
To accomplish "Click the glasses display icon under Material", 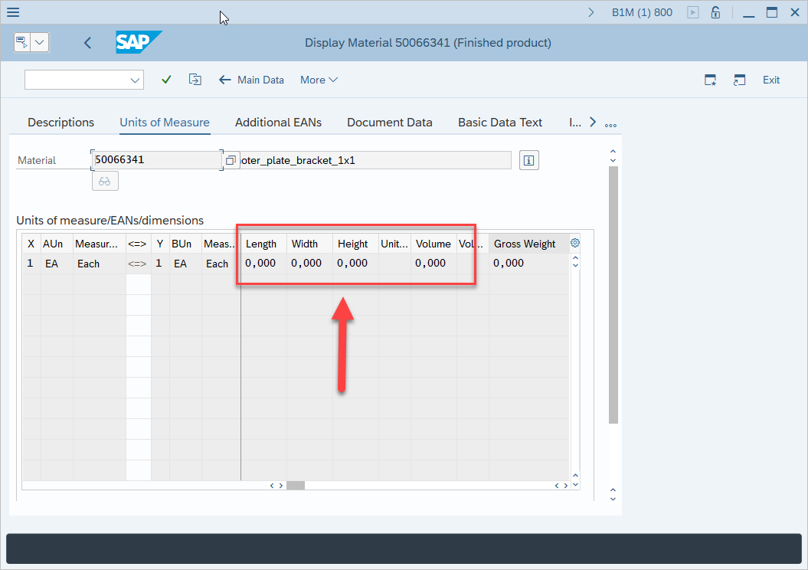I will [x=105, y=181].
